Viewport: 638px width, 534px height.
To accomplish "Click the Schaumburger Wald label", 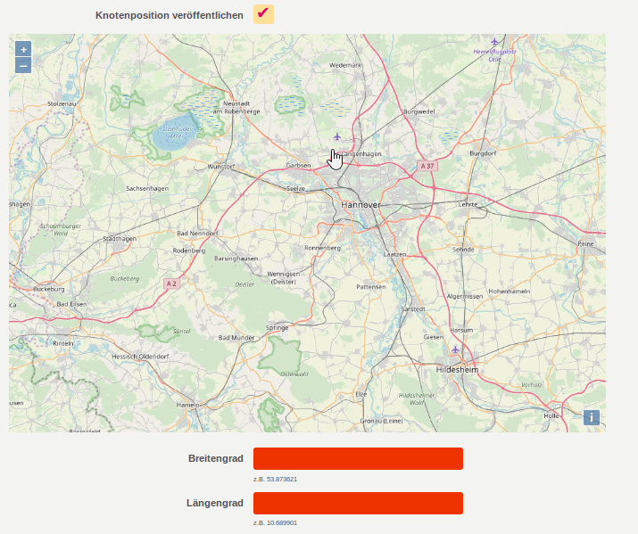I will [61, 229].
